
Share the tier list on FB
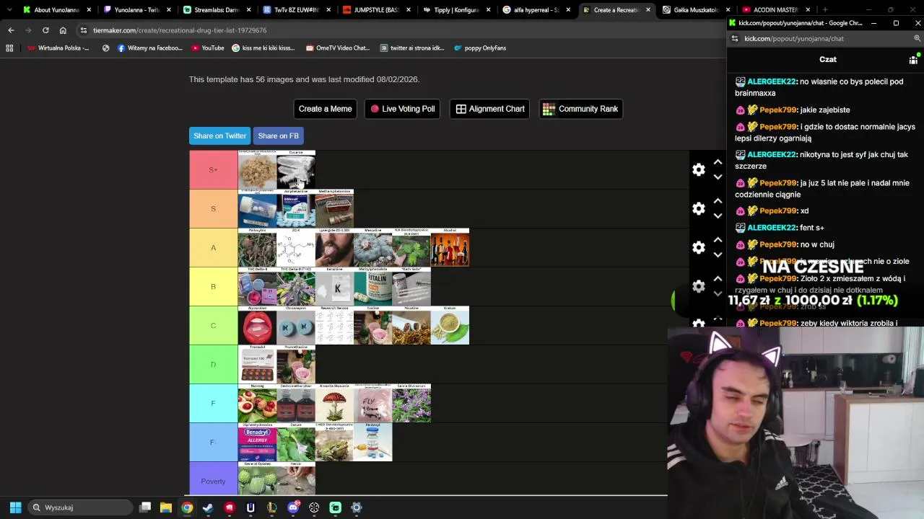point(278,136)
